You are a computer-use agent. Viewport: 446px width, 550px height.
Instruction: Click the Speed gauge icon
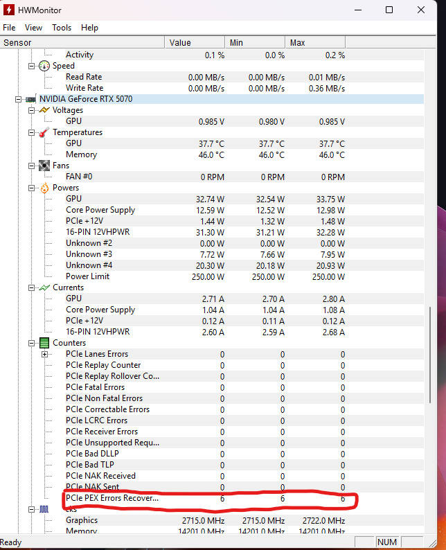tap(44, 66)
